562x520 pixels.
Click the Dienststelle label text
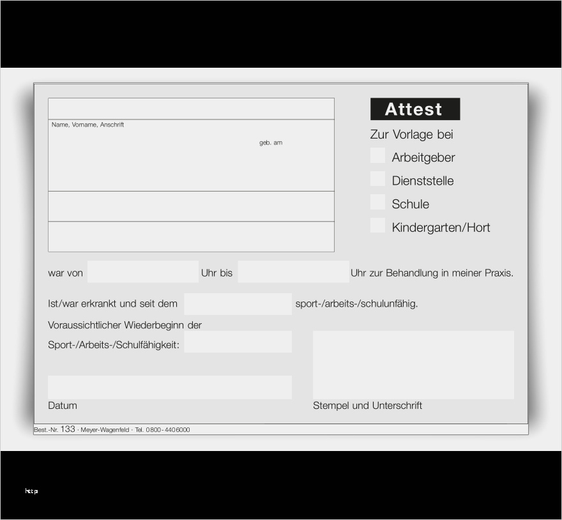[x=423, y=181]
